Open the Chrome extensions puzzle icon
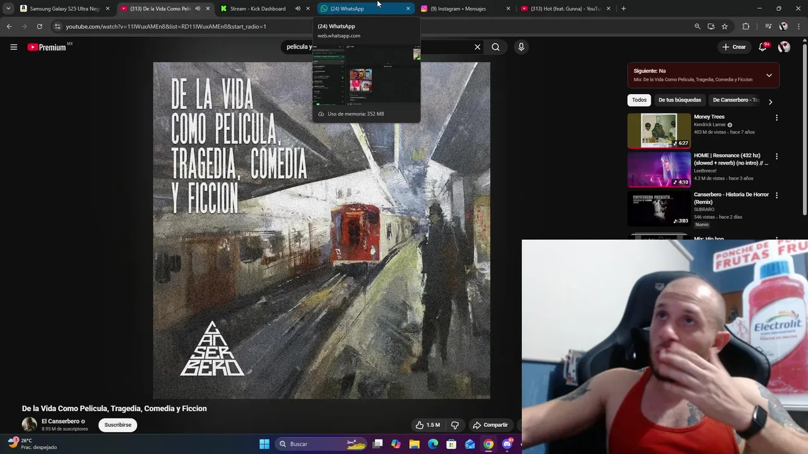 pyautogui.click(x=746, y=26)
